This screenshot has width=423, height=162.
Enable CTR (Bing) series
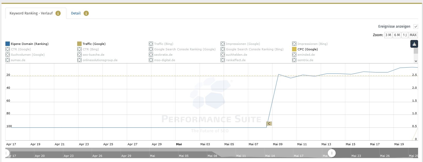(88, 49)
